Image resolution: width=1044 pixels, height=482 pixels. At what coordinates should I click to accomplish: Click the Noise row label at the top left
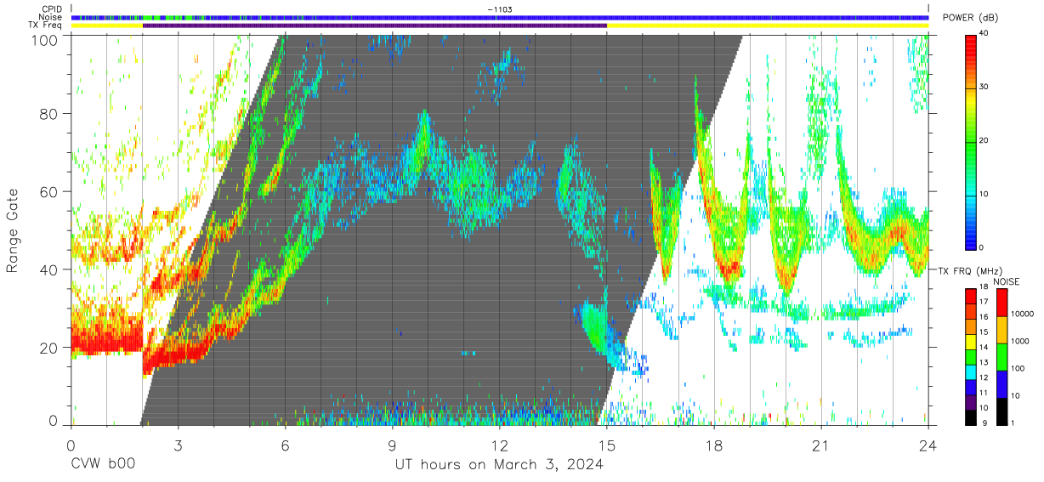[x=48, y=17]
